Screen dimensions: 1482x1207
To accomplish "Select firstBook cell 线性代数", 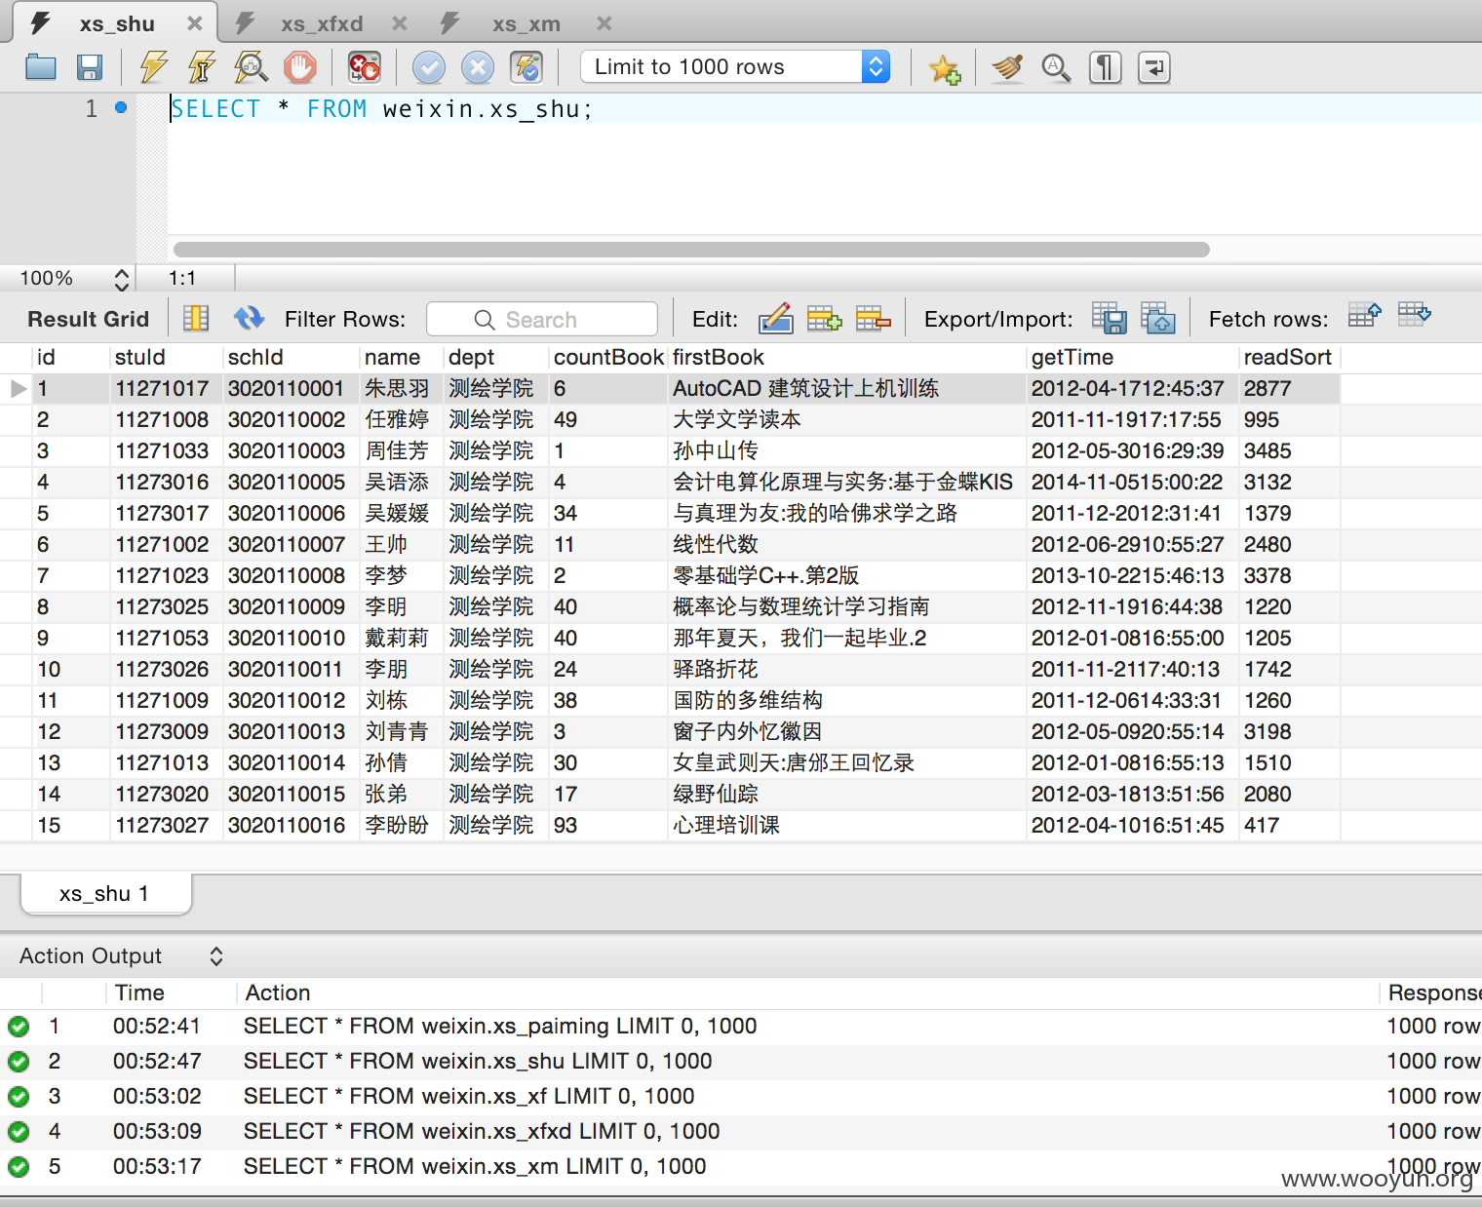I will coord(847,545).
